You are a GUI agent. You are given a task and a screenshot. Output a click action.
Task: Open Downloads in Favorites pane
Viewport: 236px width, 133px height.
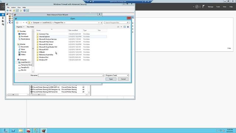(x=25, y=37)
